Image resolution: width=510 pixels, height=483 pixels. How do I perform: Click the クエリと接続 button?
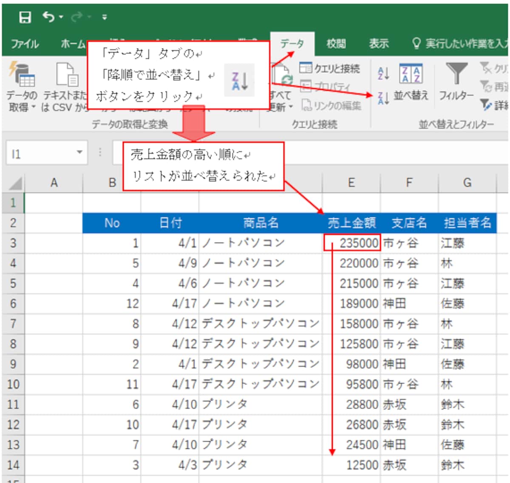[x=330, y=68]
